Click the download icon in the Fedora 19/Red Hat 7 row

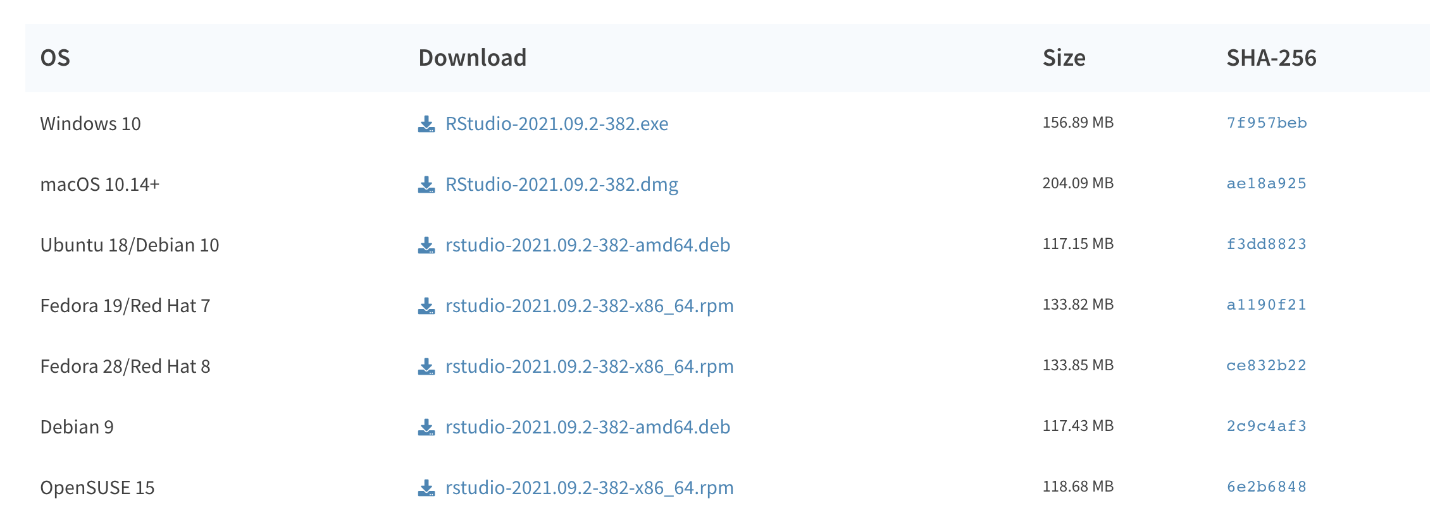426,306
